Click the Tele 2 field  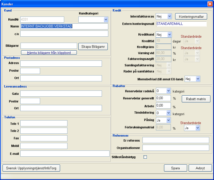[x=44, y=131]
